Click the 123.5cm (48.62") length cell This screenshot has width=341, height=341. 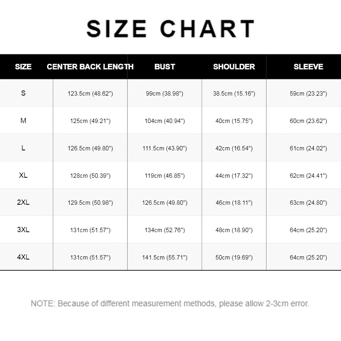[x=90, y=94]
